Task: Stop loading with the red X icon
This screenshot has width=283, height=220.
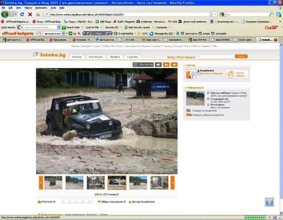Action: tap(30, 14)
